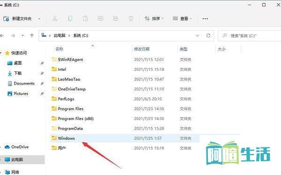Open the New Folder dropdown arrow

[x=39, y=19]
